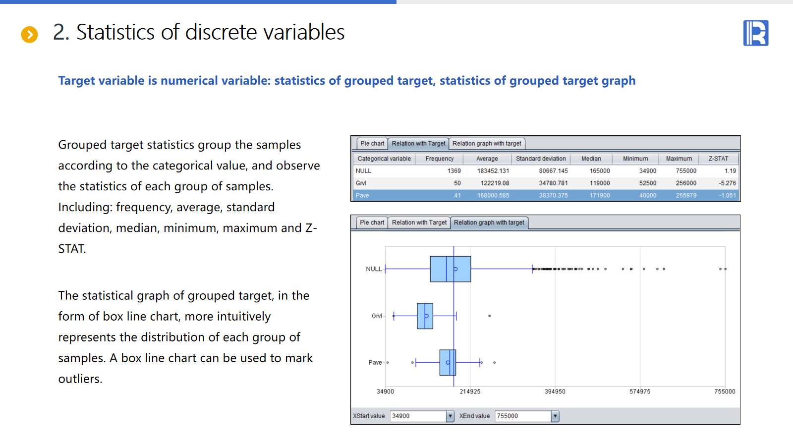Click the blue R logo icon
This screenshot has height=446, width=793.
755,33
